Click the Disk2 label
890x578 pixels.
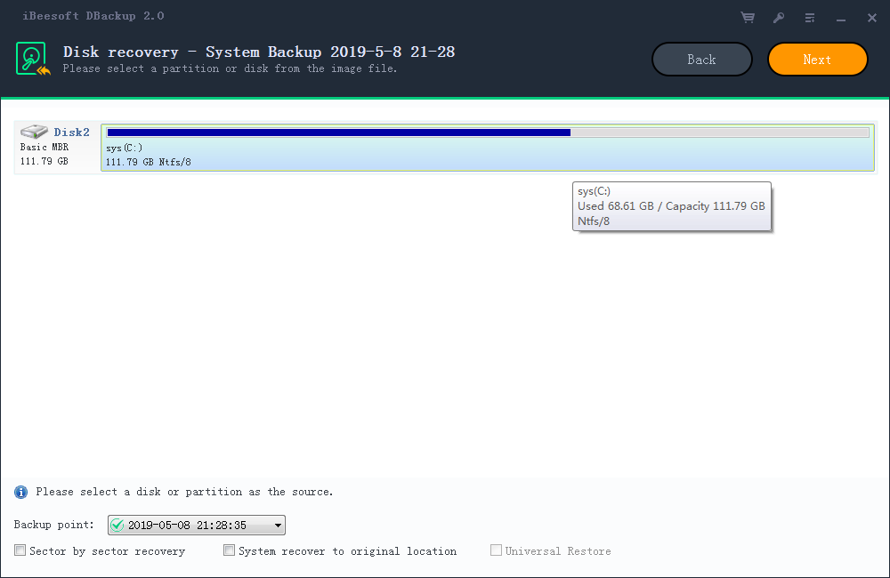pyautogui.click(x=71, y=132)
